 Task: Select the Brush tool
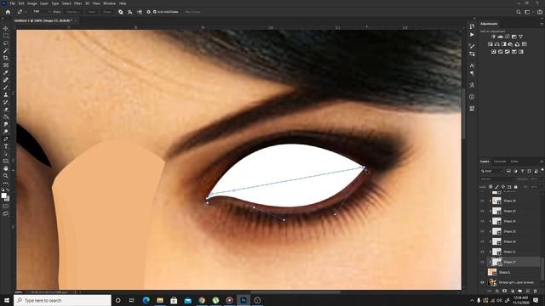(6, 88)
